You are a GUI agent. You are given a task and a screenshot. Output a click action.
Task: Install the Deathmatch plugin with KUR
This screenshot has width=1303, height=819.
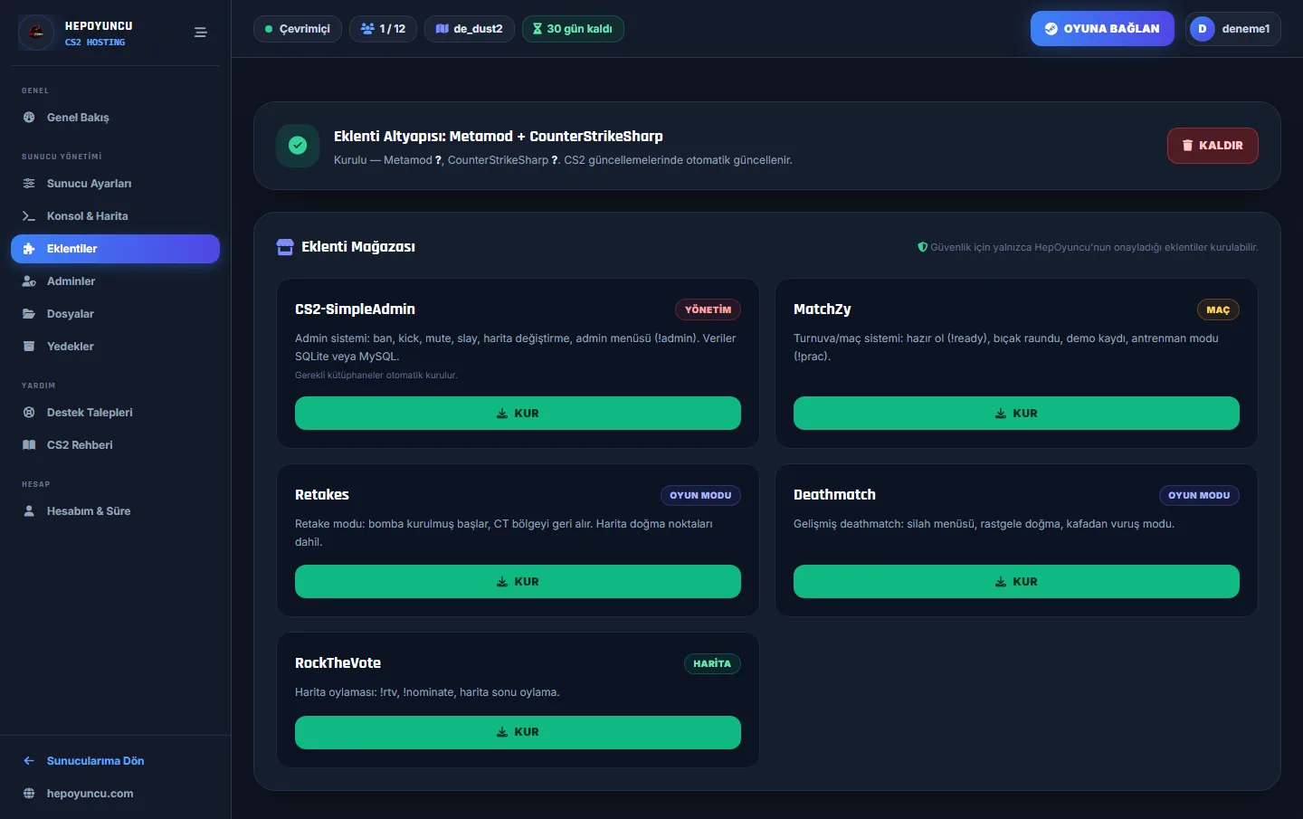coord(1016,582)
